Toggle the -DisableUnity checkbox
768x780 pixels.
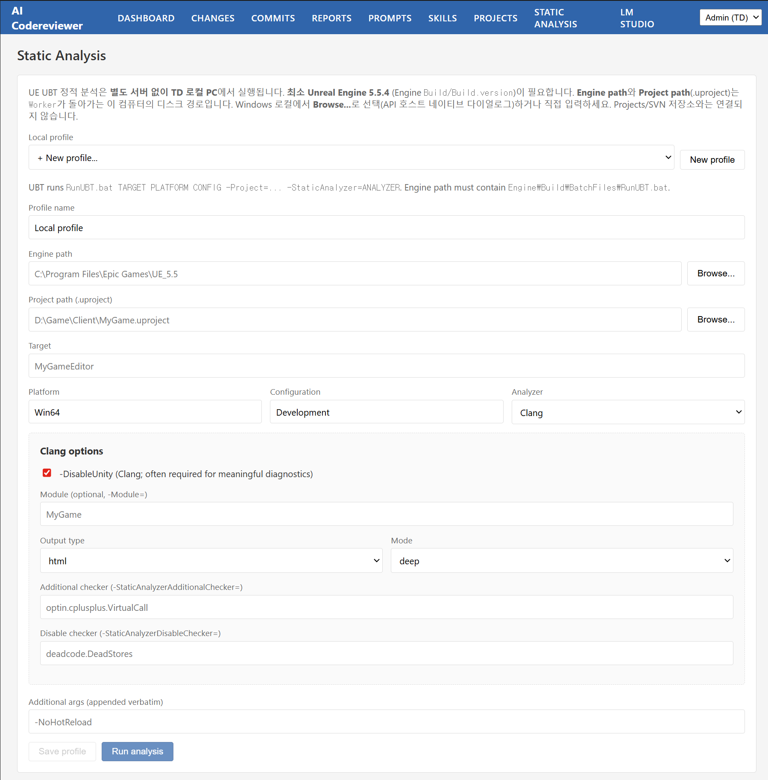(47, 473)
